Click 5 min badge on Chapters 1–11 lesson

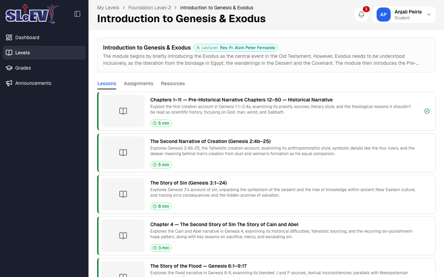coord(161,123)
